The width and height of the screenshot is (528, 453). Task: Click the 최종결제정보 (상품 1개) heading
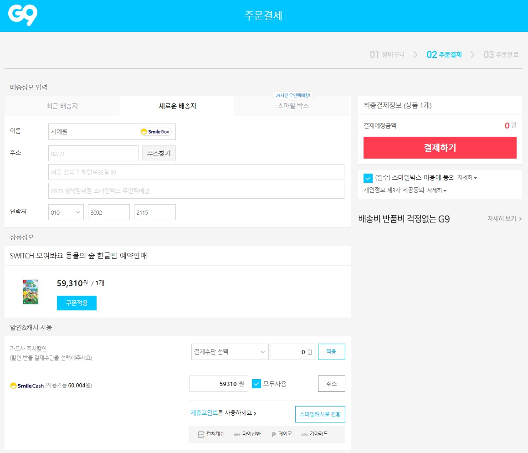coord(397,105)
